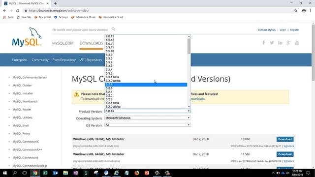This screenshot has height=177, width=315.
Task: Select Community in the blue menu bar
Action: tap(40, 60)
